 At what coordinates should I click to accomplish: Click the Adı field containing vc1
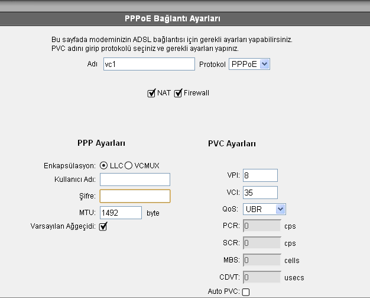148,64
